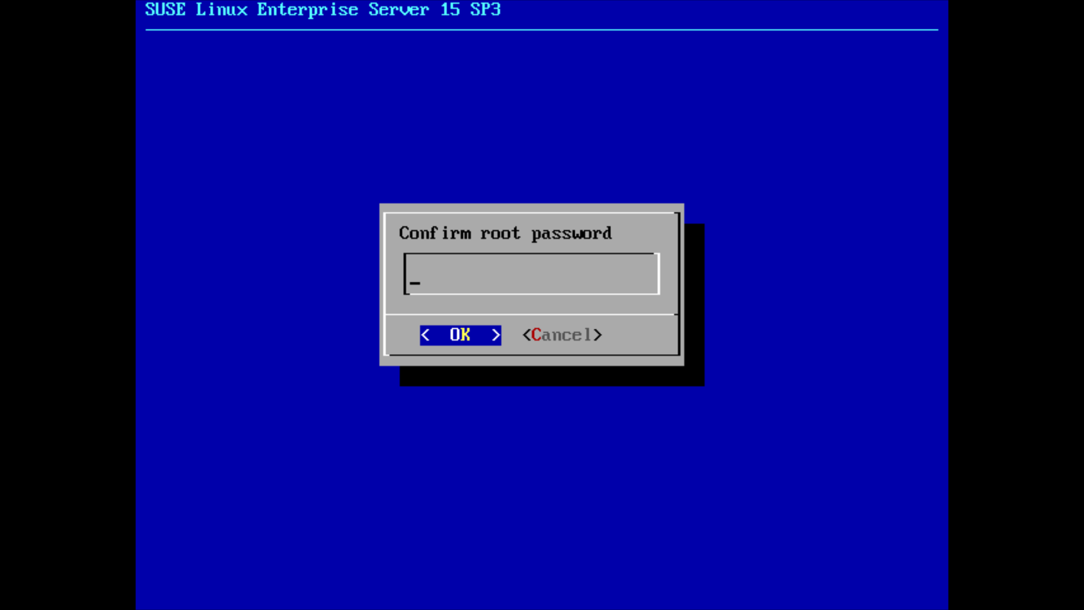Click the red hotkey letter C in Cancel
1084x610 pixels.
coord(536,335)
